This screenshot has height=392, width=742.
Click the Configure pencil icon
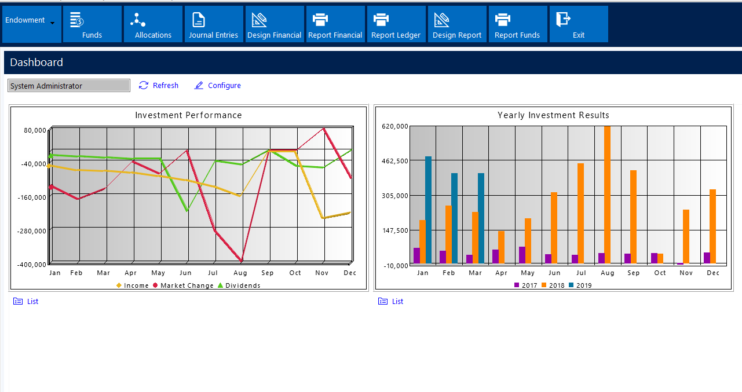click(199, 85)
